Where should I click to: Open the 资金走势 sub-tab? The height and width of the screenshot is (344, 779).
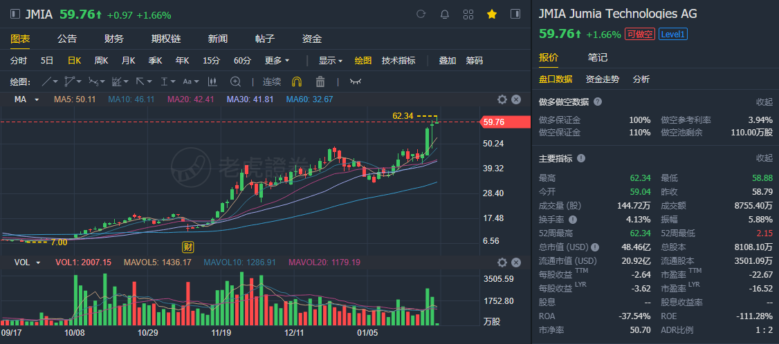(603, 79)
